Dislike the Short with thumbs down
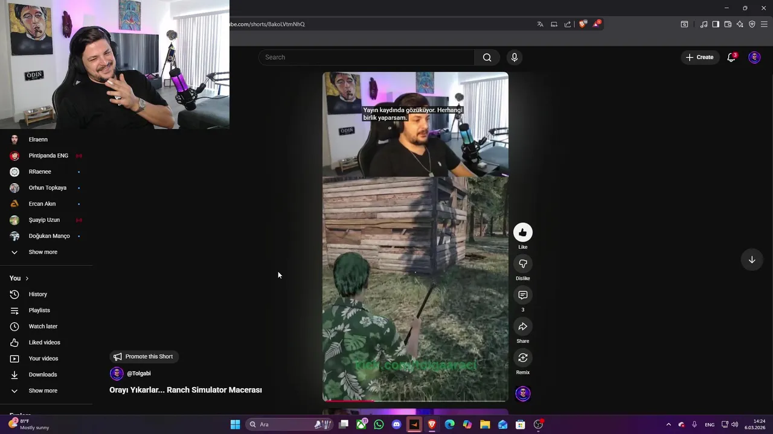 [x=522, y=263]
